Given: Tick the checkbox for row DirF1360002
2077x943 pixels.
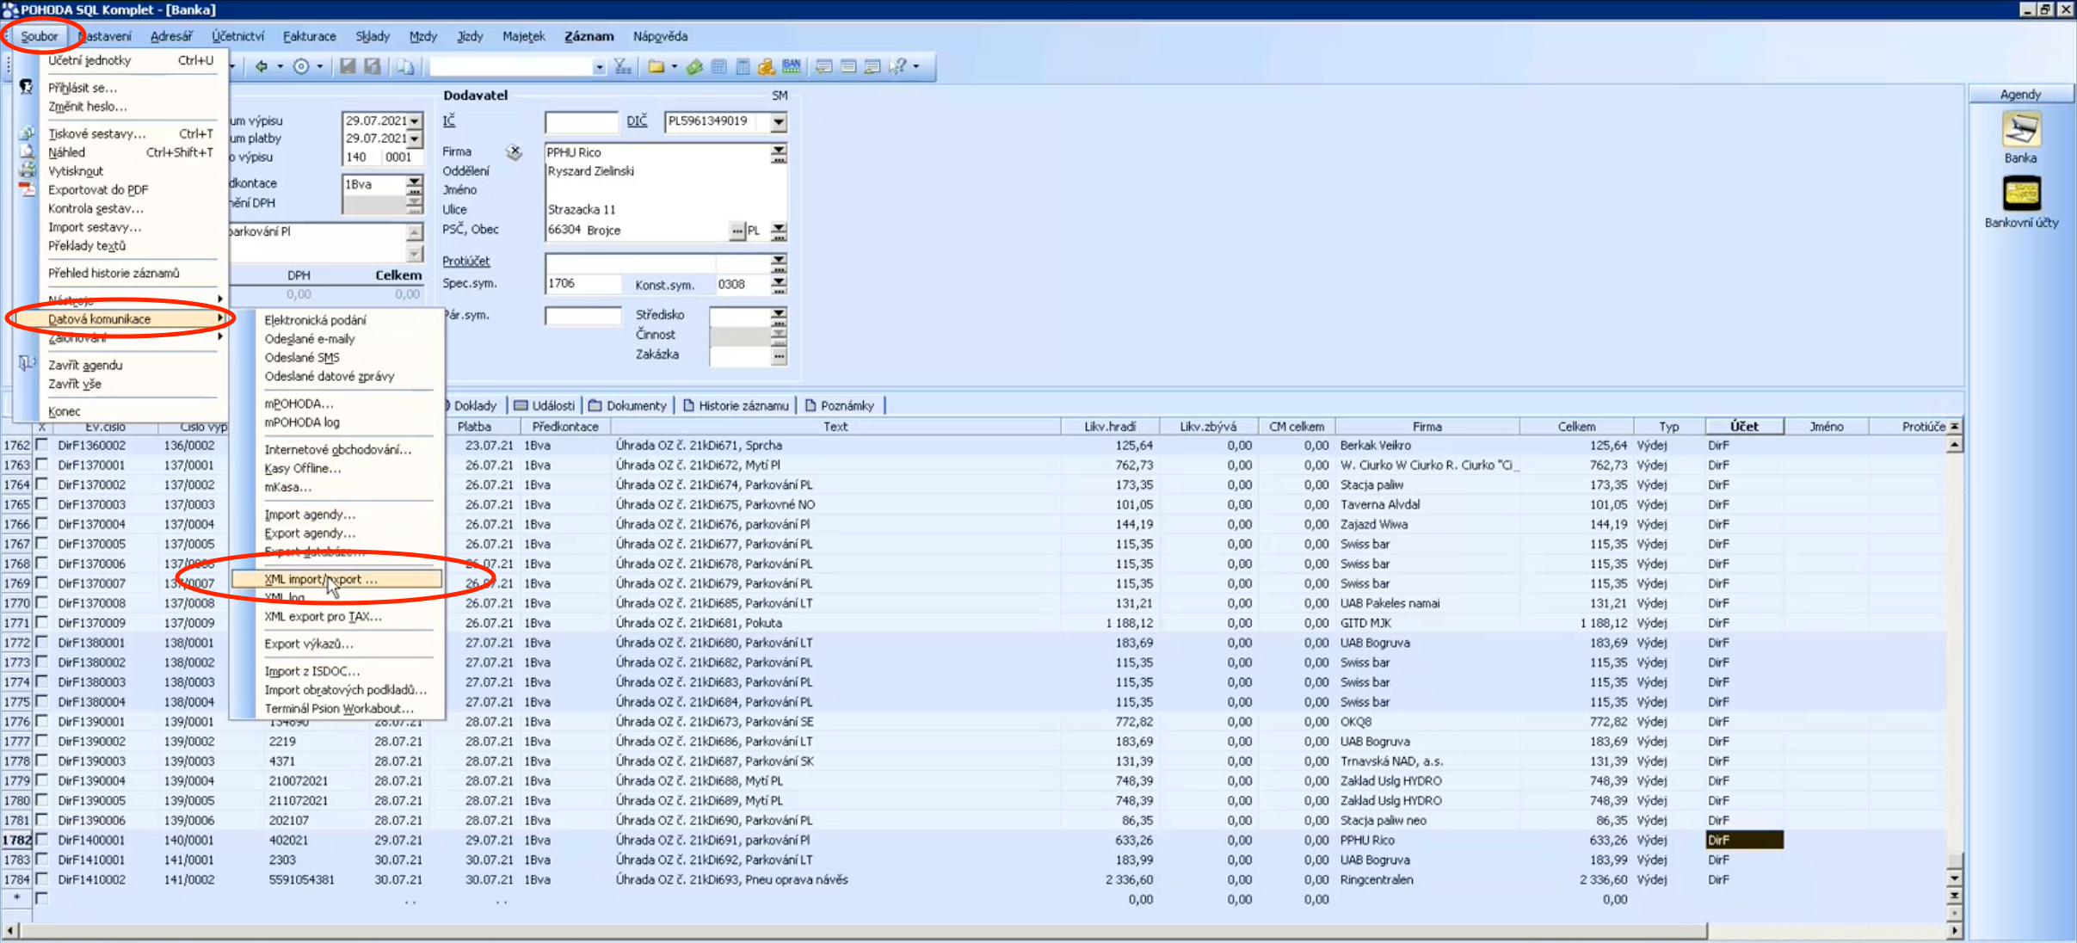Looking at the screenshot, I should coord(41,445).
